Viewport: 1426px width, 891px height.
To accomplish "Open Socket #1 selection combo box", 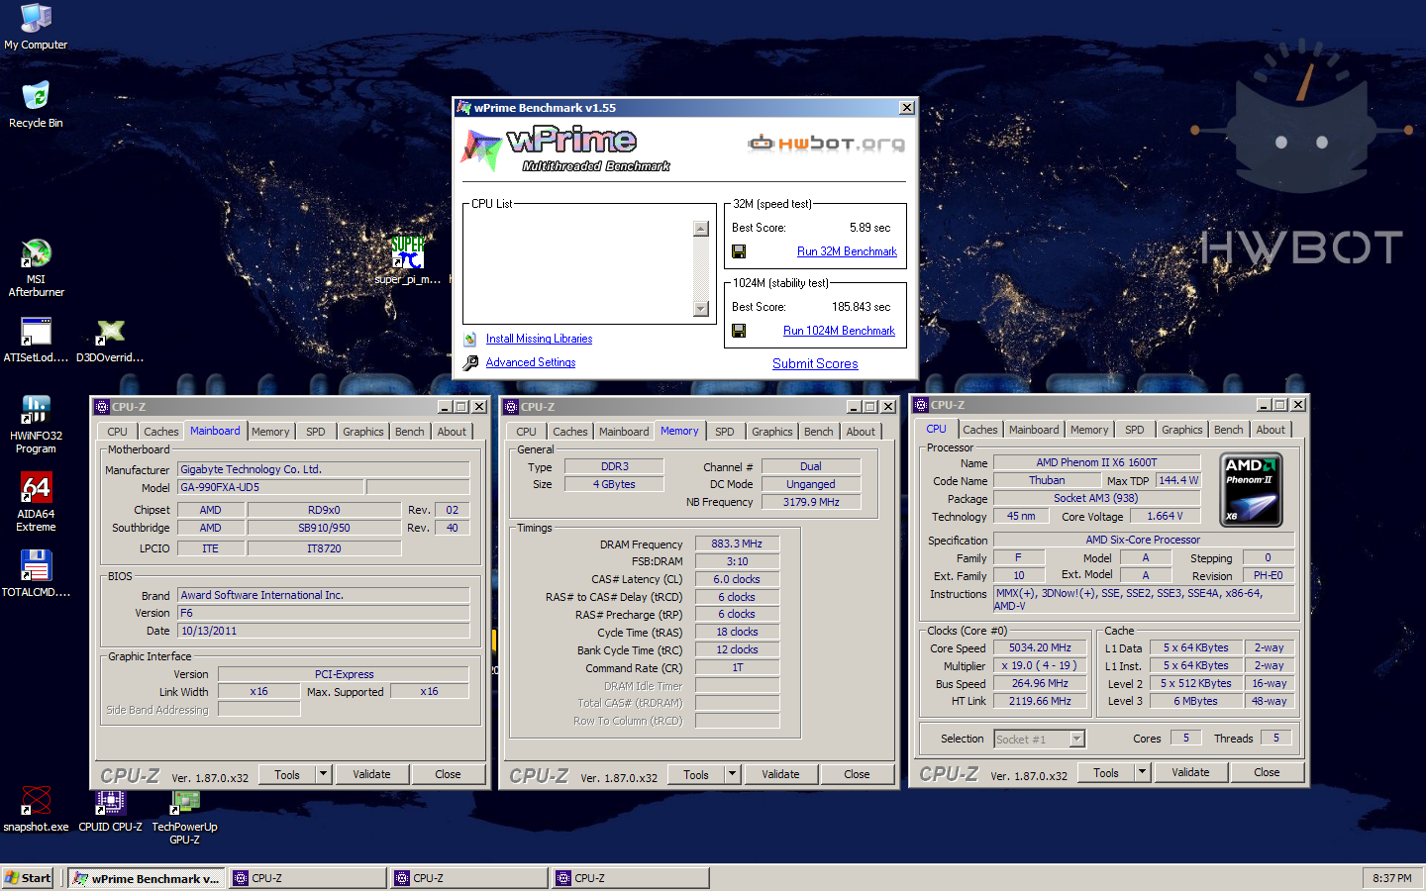I will click(x=1039, y=739).
